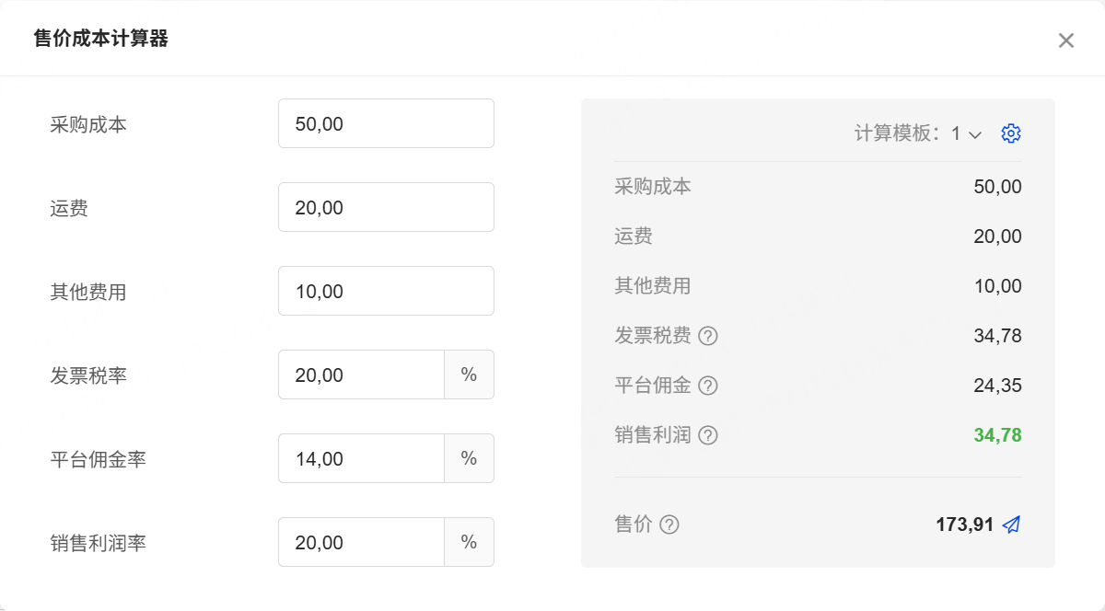Click the % suffix of 发票税率
Image resolution: width=1105 pixels, height=611 pixels.
pyautogui.click(x=470, y=375)
